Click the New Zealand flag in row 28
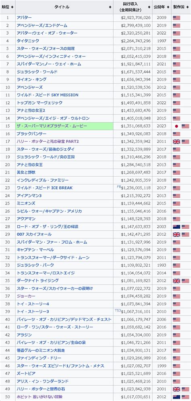This screenshot has width=191, height=401. point(176,227)
